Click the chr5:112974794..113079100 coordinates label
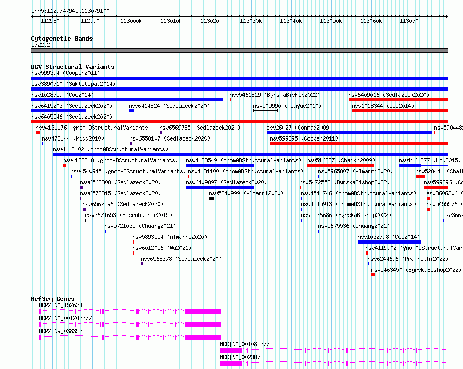The image size is (463, 369). (70, 11)
